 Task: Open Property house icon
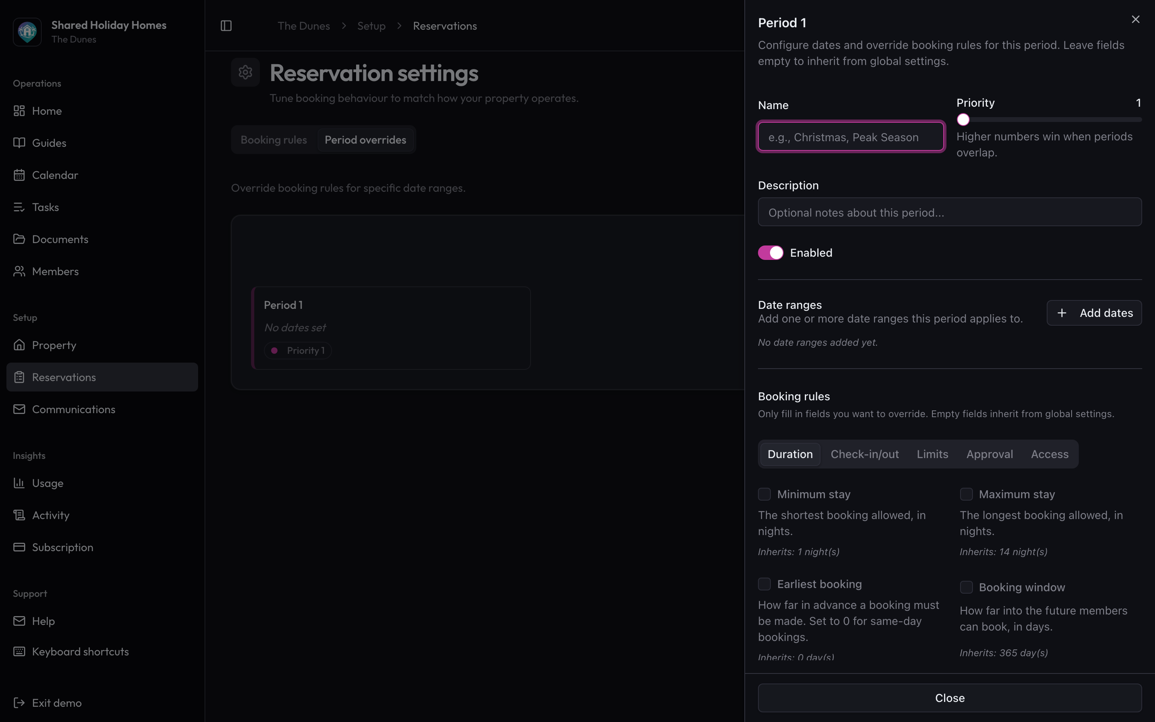19,345
